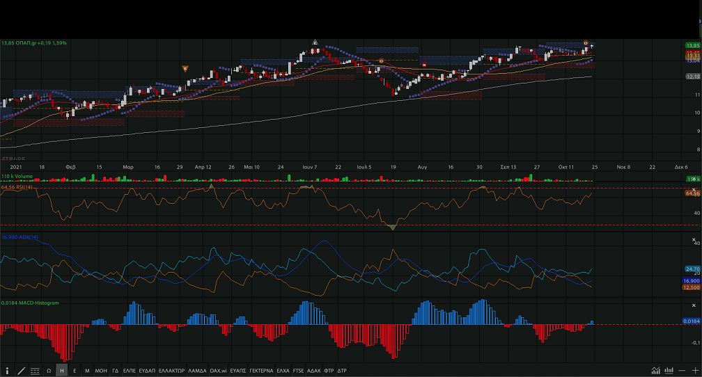Switch to the Ω timeframe
Image resolution: width=702 pixels, height=377 pixels.
[49, 371]
